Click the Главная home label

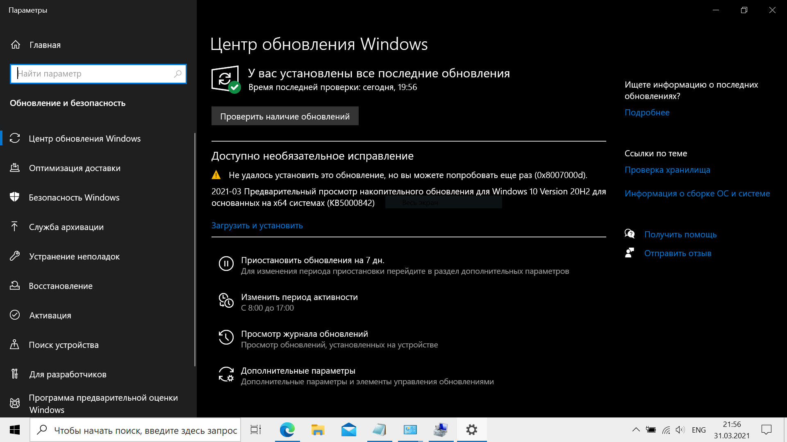click(45, 45)
